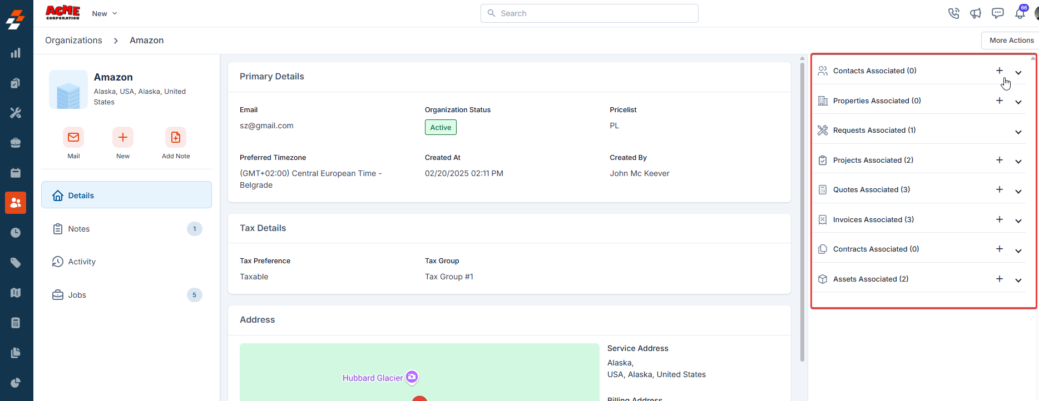1039x401 pixels.
Task: Open the map icon in sidebar
Action: 16,293
